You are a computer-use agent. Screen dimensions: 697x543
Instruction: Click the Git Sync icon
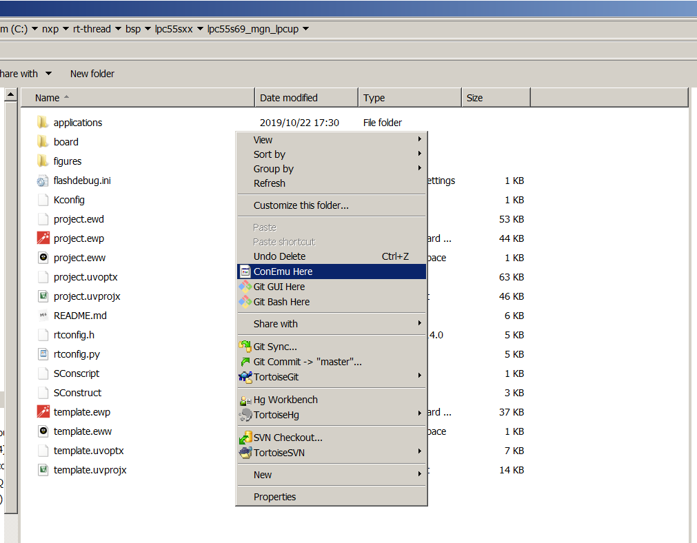click(245, 347)
